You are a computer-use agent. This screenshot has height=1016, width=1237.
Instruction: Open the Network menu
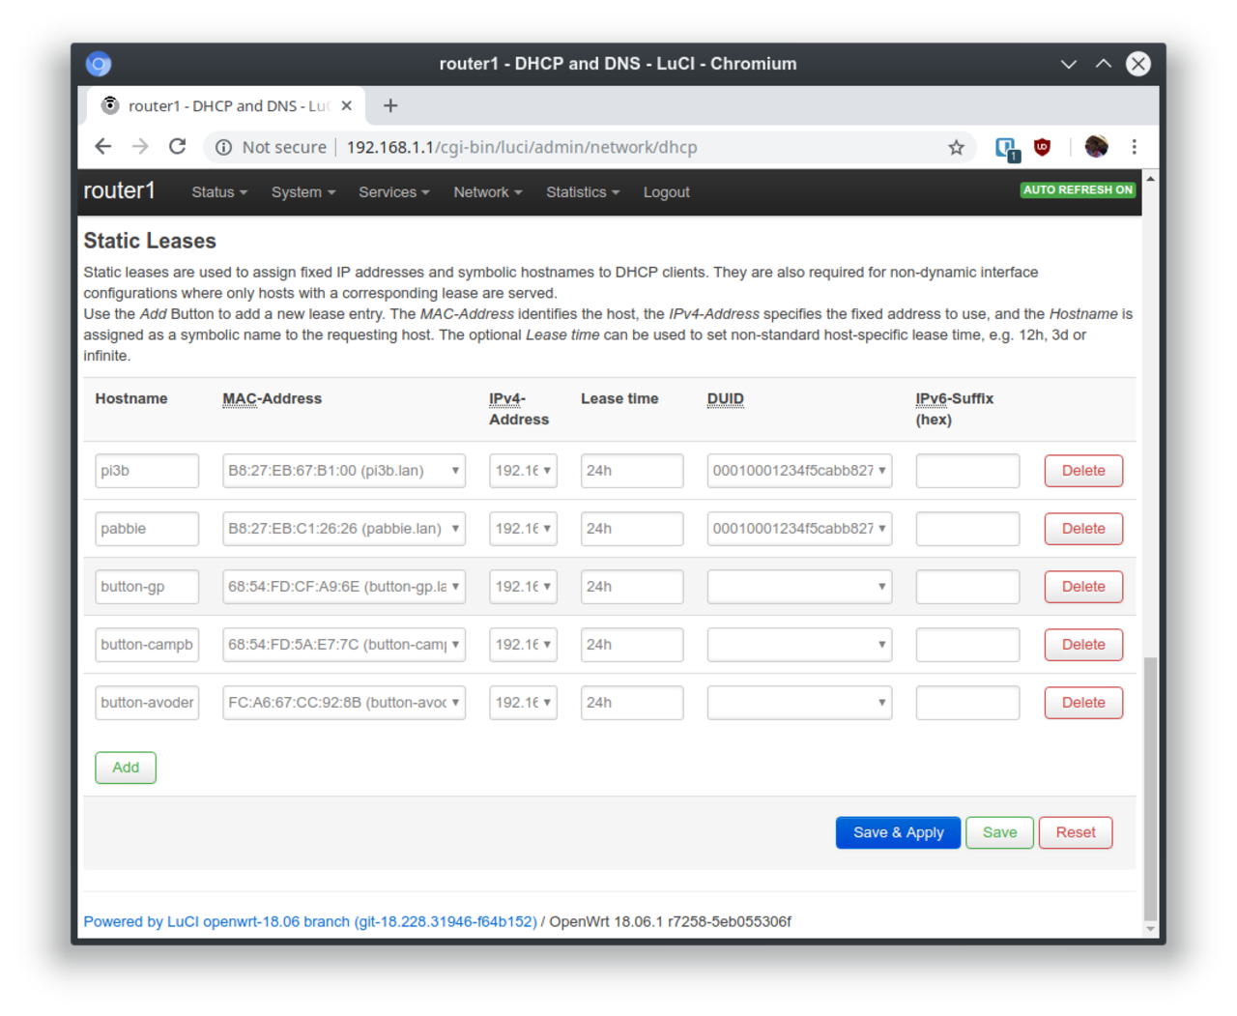(x=488, y=192)
